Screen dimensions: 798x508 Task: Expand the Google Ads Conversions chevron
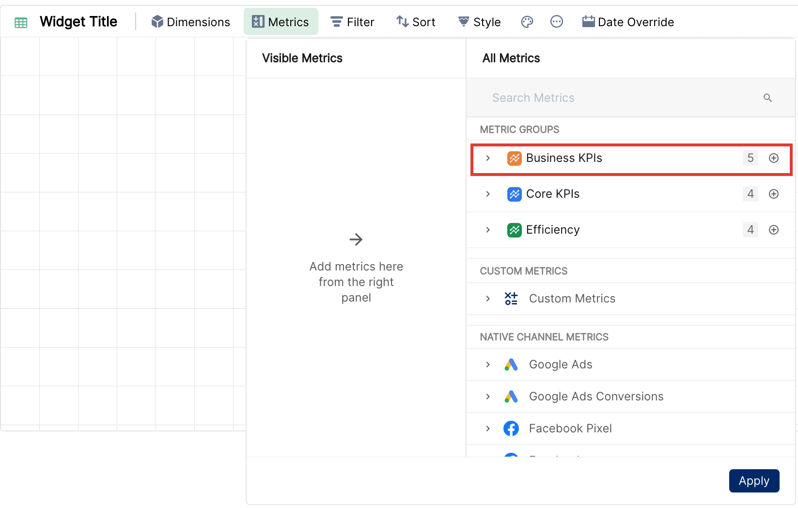(488, 397)
